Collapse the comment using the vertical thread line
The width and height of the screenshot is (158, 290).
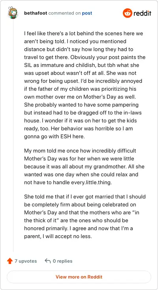coord(13,135)
